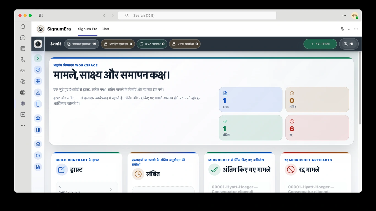376x211 pixels.
Task: Open Teams Activity bell notifications
Action: pos(23,27)
